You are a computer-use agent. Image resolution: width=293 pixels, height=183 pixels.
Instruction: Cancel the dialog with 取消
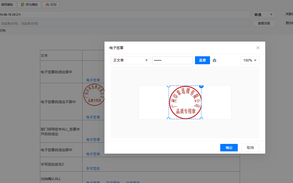click(250, 148)
